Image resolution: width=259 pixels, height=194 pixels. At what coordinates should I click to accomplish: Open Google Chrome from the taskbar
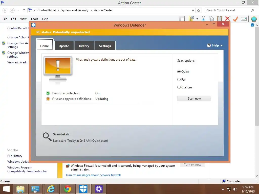point(68,189)
